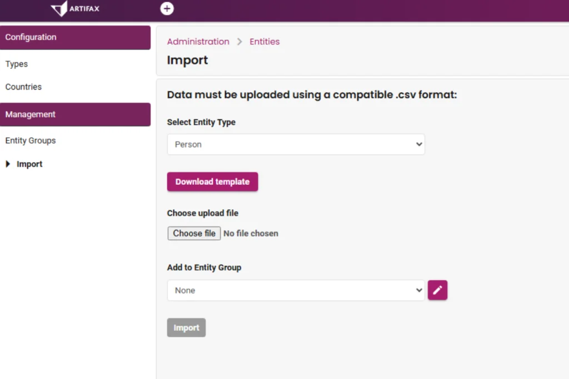Viewport: 569px width, 379px height.
Task: Switch to the Management section
Action: (30, 114)
